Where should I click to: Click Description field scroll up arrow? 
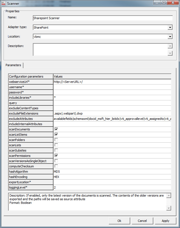(x=170, y=46)
